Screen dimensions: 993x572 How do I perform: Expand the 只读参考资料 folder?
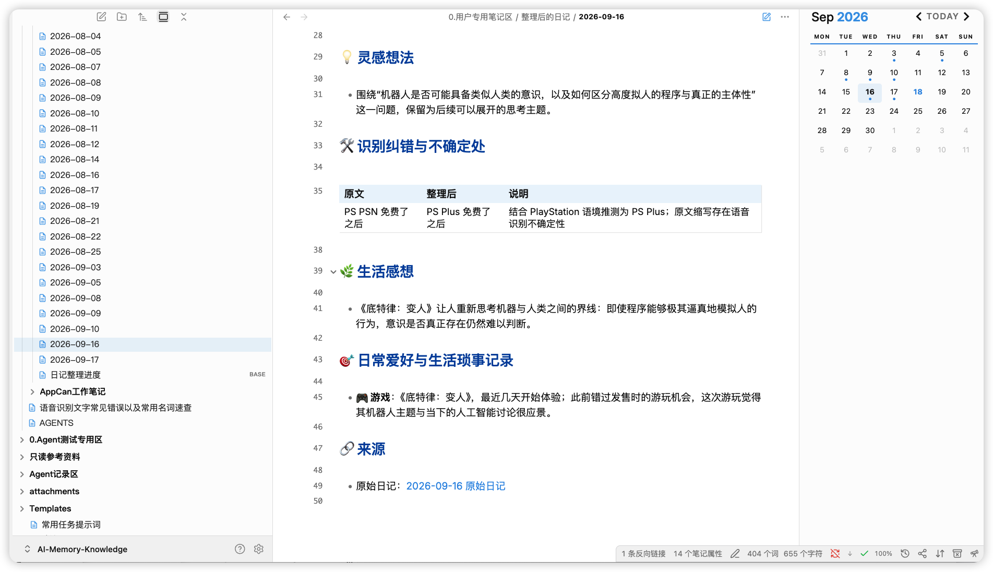tap(22, 457)
